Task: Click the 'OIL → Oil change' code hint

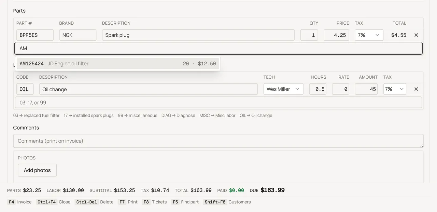Action: click(256, 116)
